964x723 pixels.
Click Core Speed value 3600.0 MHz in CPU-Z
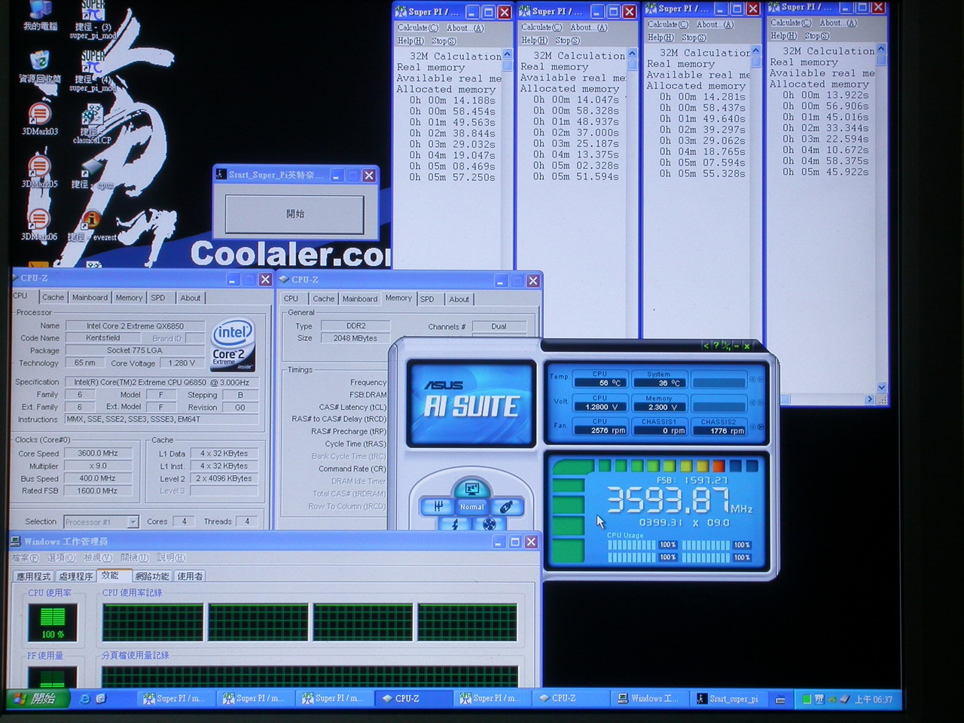pos(99,453)
